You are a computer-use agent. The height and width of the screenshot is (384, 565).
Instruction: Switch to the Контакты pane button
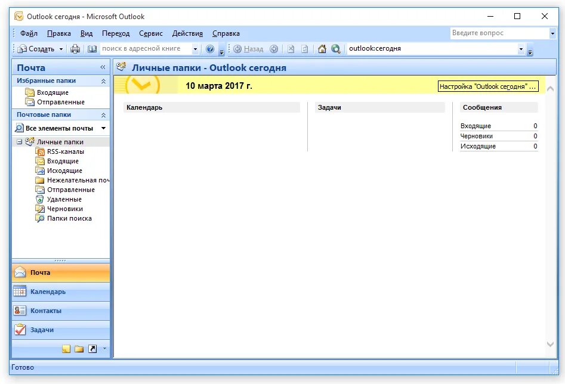[x=61, y=311]
